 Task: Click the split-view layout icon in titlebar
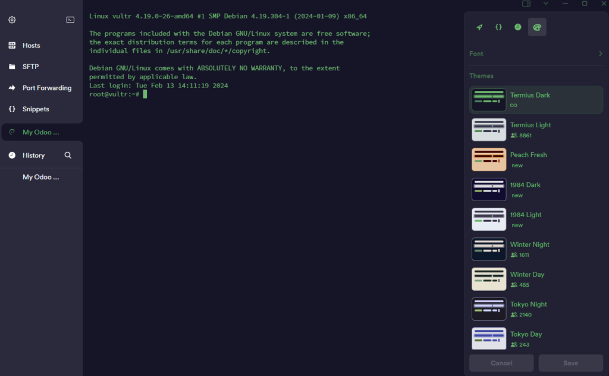[526, 4]
